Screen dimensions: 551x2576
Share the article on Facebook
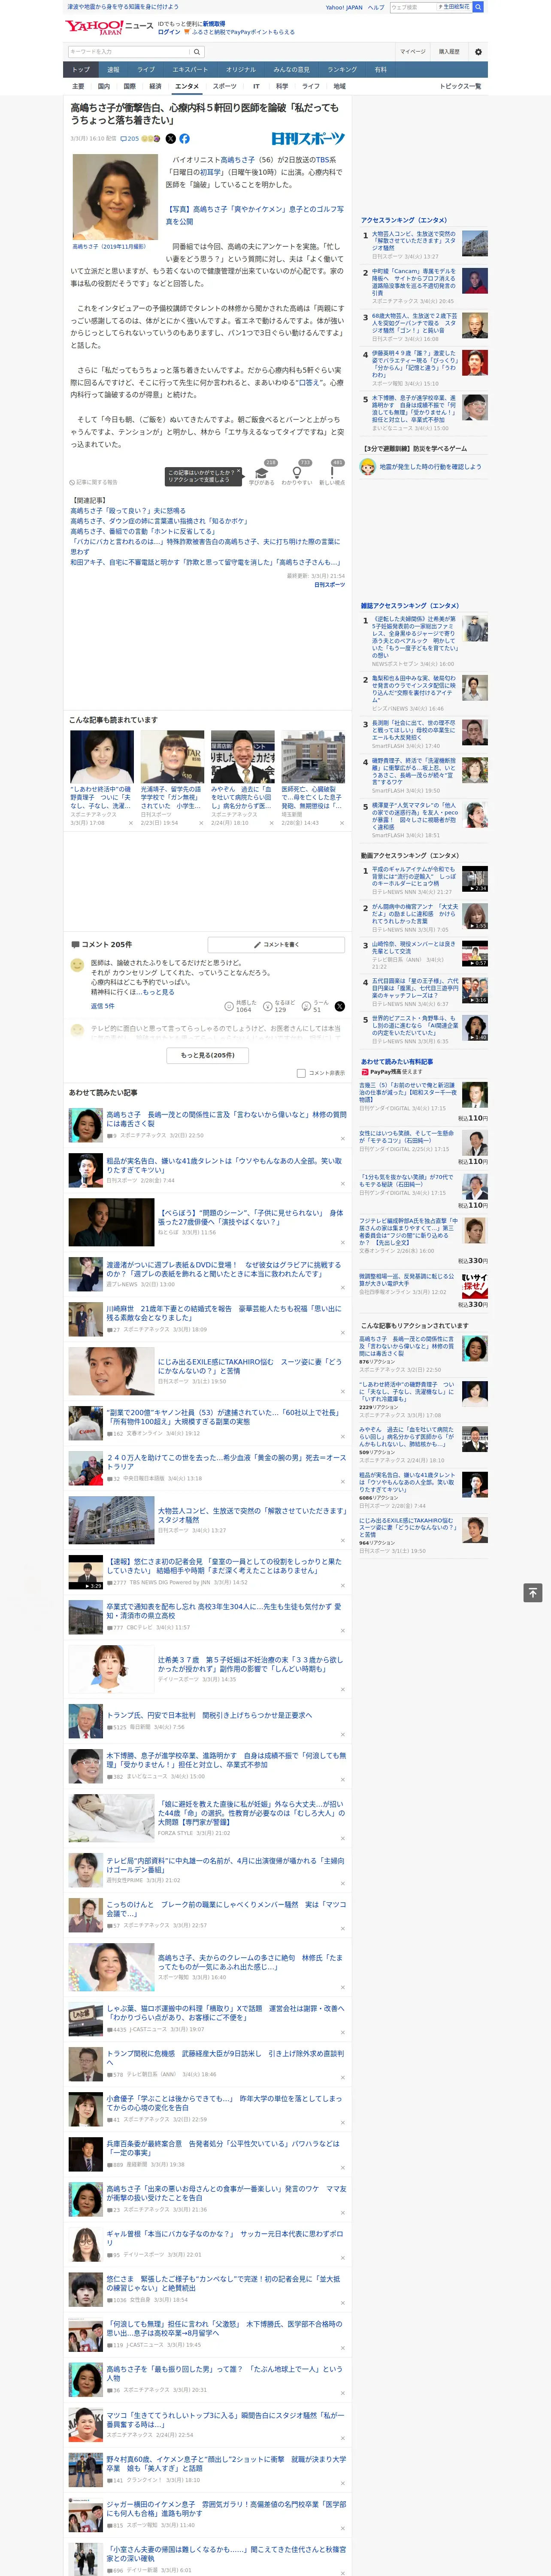click(x=184, y=139)
